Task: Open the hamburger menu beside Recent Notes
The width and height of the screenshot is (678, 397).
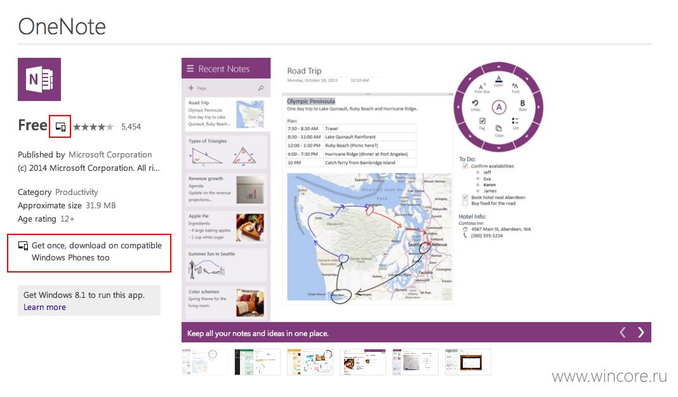Action: click(x=190, y=69)
